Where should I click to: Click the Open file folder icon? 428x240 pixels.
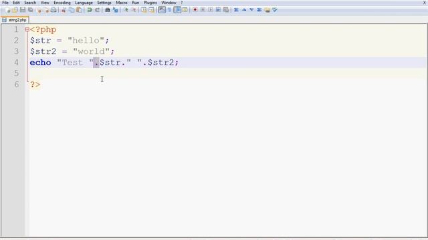[x=15, y=10]
